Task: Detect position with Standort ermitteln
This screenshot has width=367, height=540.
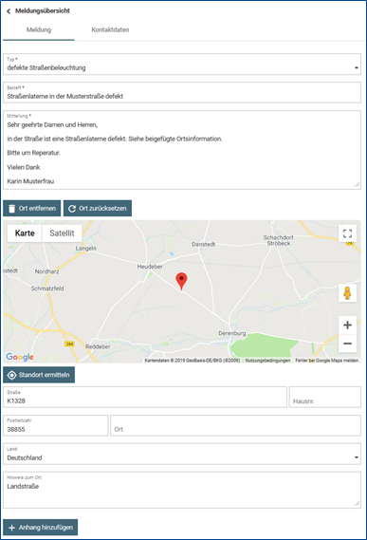Action: click(x=39, y=375)
